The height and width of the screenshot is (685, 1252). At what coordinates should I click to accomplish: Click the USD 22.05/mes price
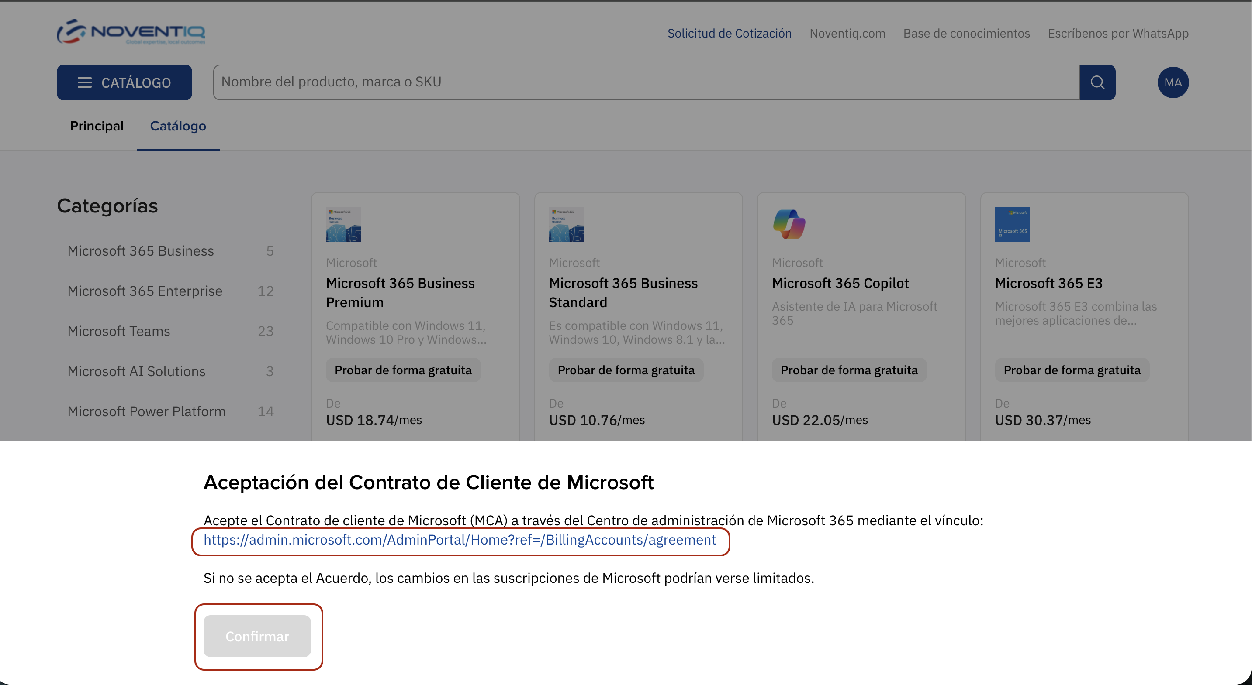[820, 420]
